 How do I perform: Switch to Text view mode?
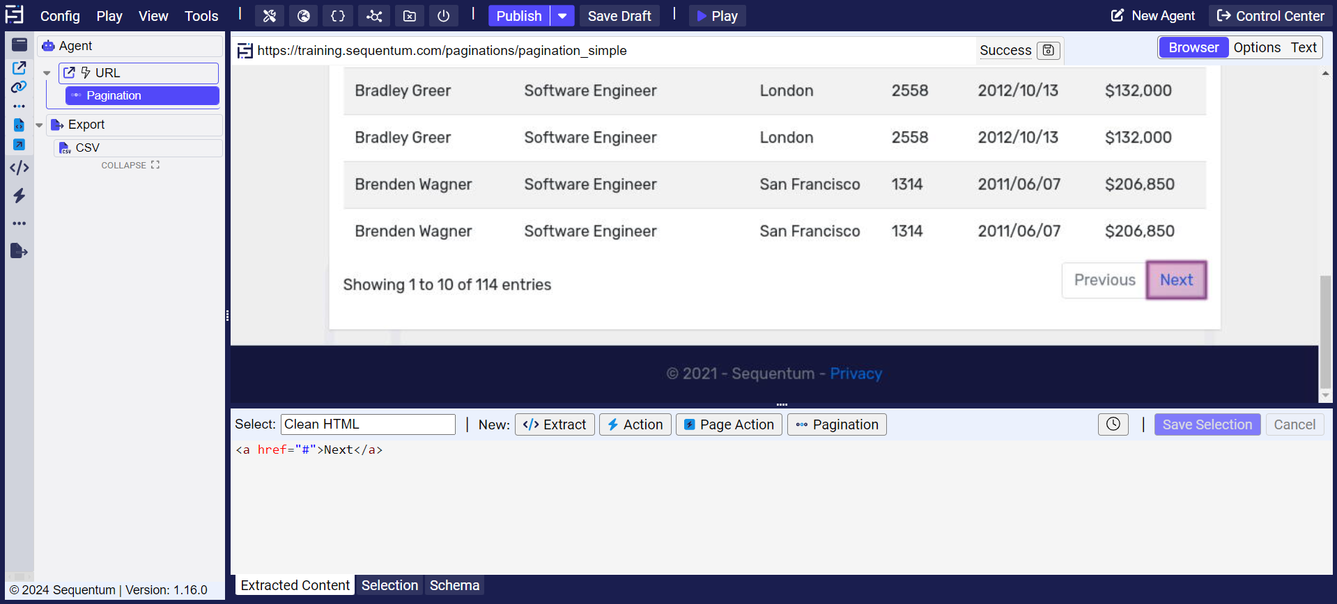click(x=1303, y=47)
